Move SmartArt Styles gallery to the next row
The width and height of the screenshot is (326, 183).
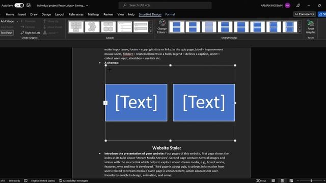pos(300,27)
